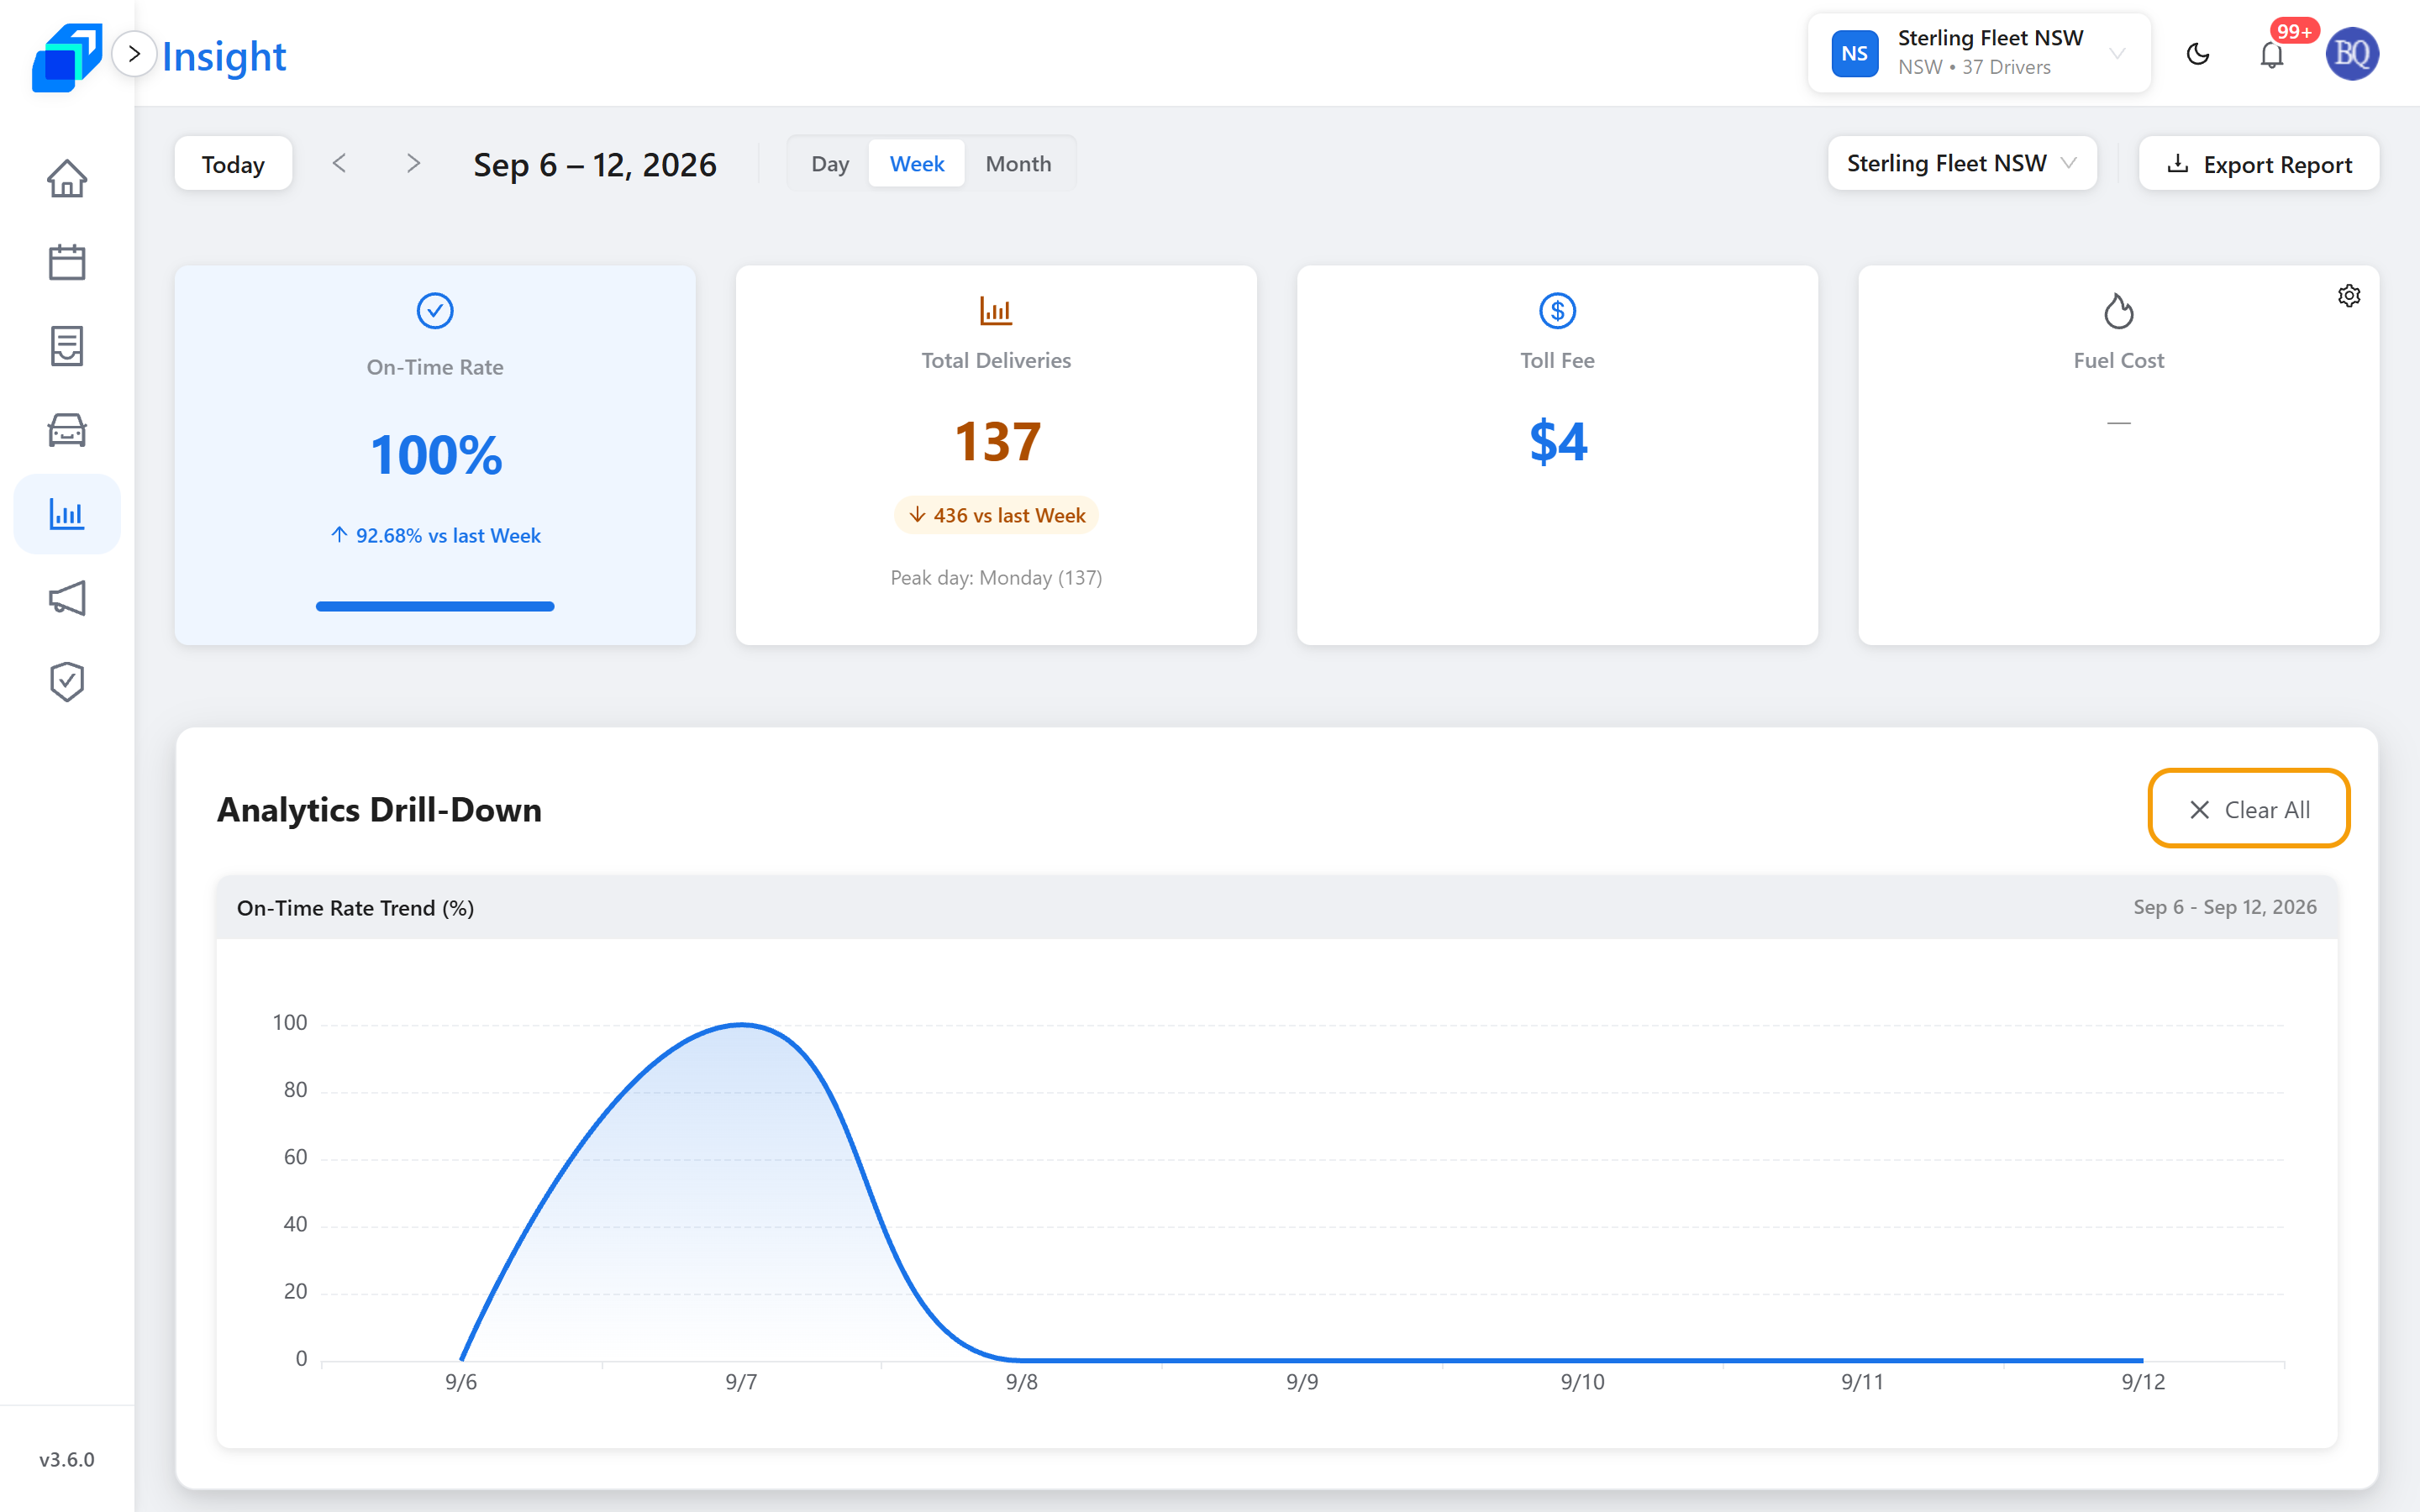Click the On-Time Rate checkmark icon
The image size is (2420, 1512).
tap(435, 311)
